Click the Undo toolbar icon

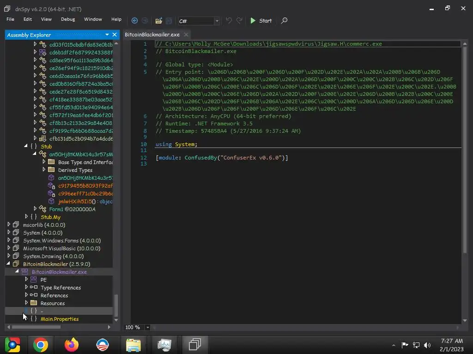(x=229, y=20)
